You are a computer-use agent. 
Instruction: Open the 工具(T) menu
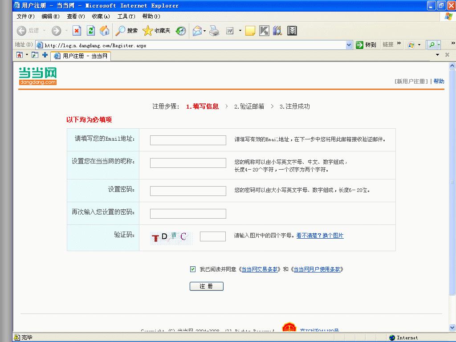click(x=126, y=16)
